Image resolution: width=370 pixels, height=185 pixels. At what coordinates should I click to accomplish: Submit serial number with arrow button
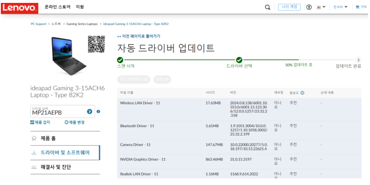tap(89, 111)
